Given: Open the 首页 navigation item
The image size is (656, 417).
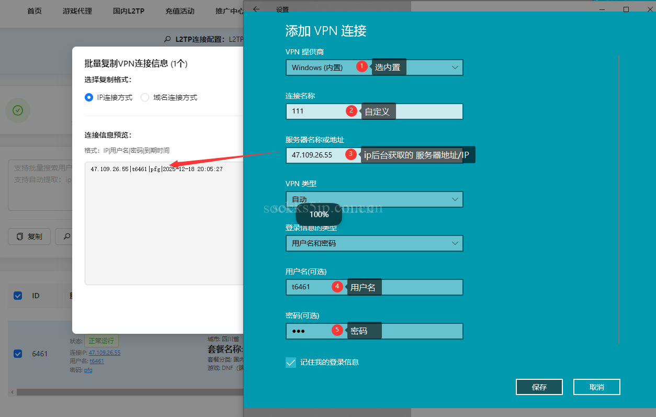Looking at the screenshot, I should coord(35,10).
